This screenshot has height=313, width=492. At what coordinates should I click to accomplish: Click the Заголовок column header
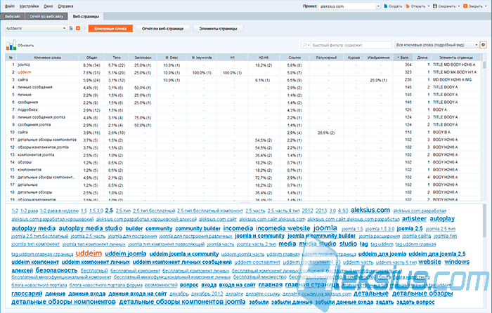tap(143, 58)
